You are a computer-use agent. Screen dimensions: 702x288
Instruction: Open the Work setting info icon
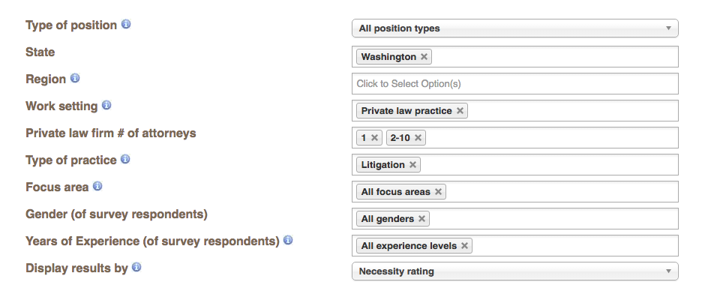pyautogui.click(x=106, y=105)
